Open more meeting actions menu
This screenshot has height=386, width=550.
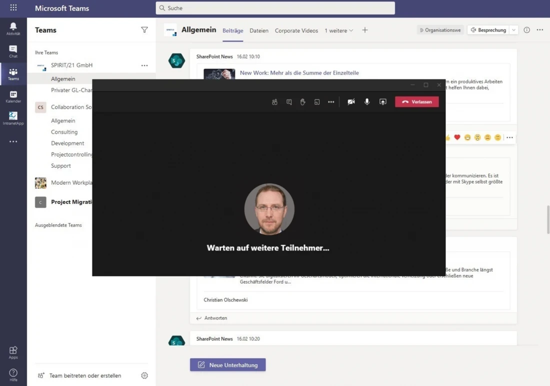click(331, 102)
